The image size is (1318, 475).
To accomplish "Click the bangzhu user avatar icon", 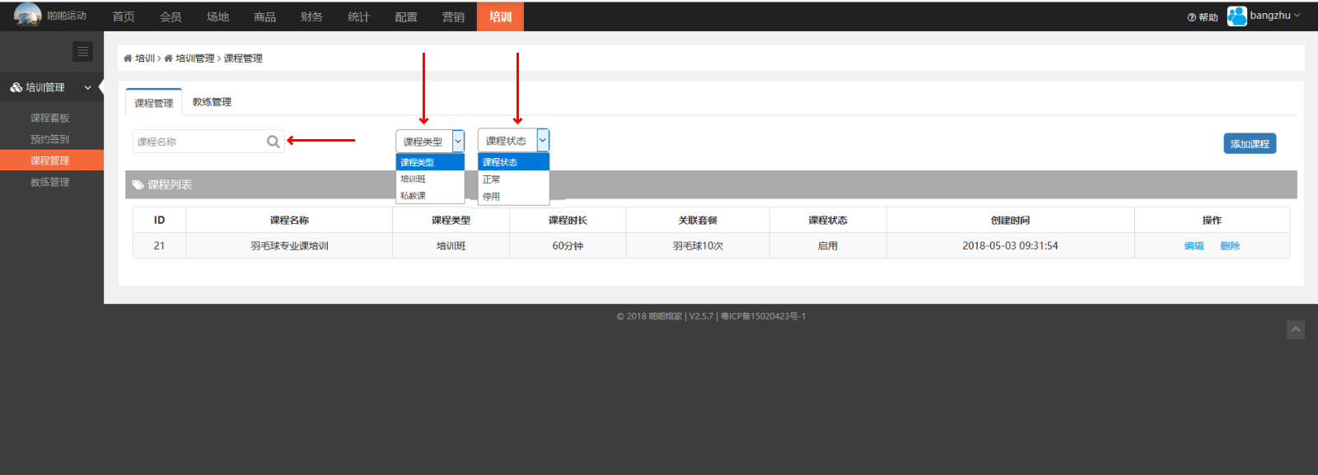I will (1236, 16).
